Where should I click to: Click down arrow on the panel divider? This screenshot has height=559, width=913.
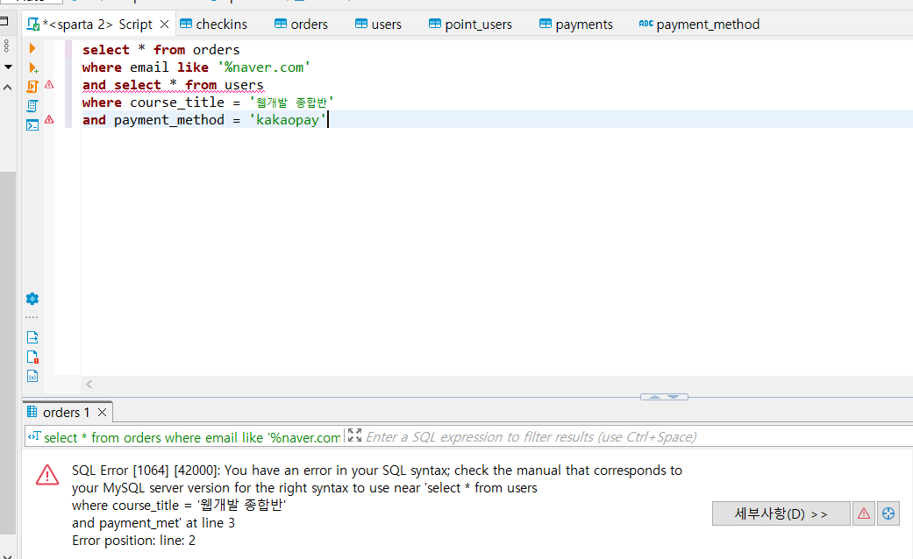[x=674, y=397]
